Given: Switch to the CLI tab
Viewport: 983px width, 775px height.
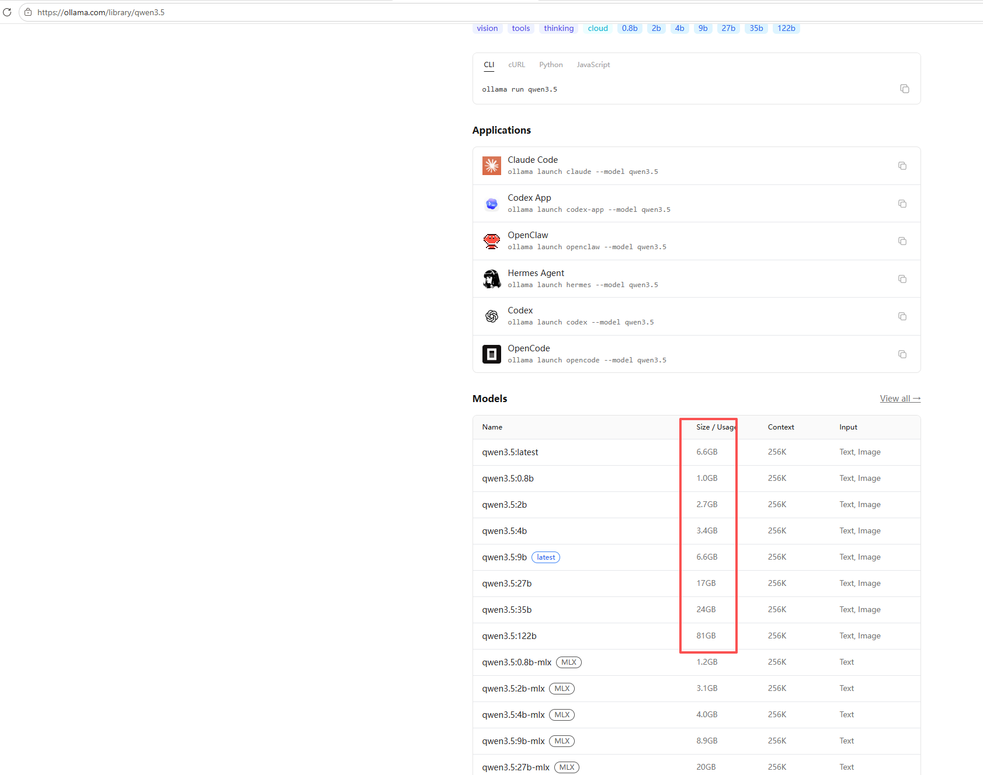Looking at the screenshot, I should click(489, 65).
